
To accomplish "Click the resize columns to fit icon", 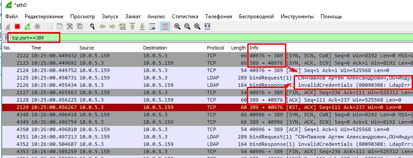I will point(207,26).
